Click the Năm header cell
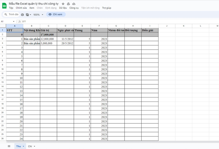This screenshot has height=149, width=219. click(x=99, y=30)
